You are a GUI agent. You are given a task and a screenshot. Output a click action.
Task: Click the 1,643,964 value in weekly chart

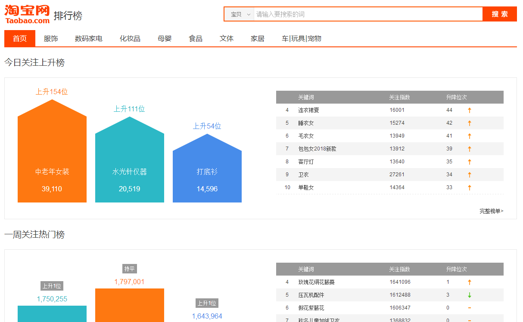(x=207, y=316)
